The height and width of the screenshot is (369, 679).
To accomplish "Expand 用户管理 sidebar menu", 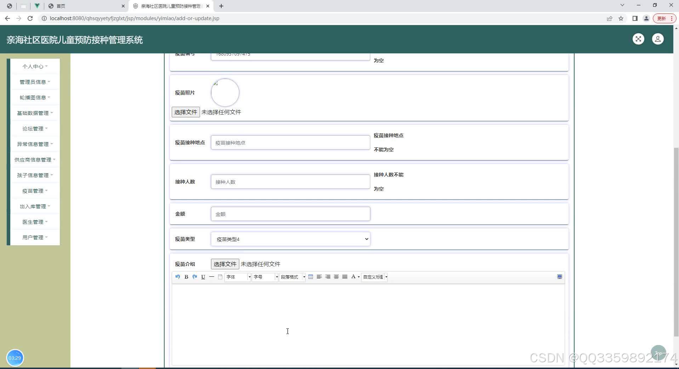I will tap(35, 238).
